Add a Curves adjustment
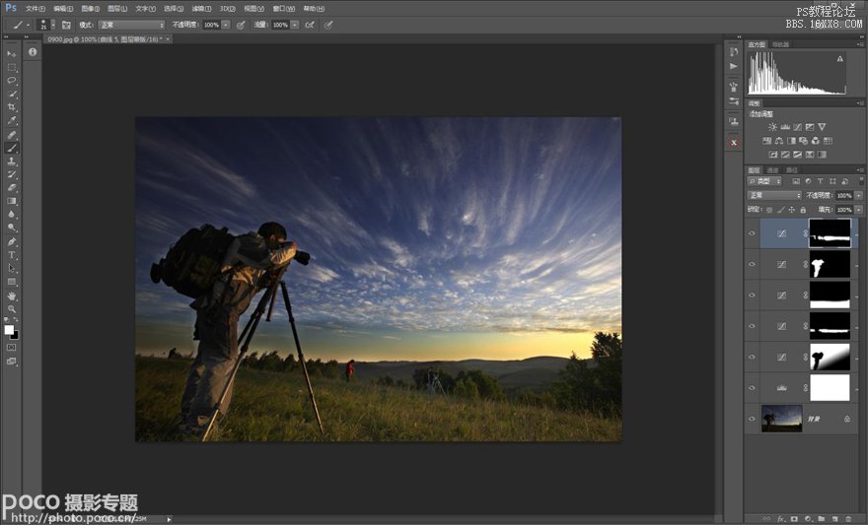Image resolution: width=868 pixels, height=525 pixels. pyautogui.click(x=797, y=127)
